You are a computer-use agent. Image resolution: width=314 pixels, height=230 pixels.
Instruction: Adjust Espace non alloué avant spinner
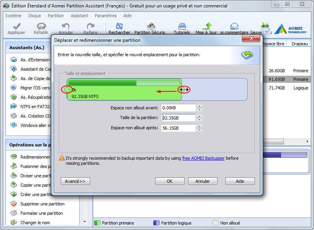(x=199, y=108)
